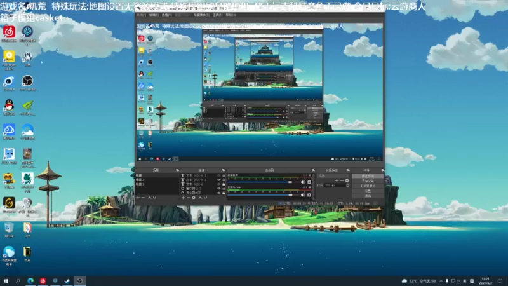Open transition properties gear

pyautogui.click(x=347, y=180)
